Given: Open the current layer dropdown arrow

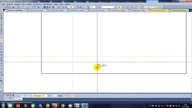Looking at the screenshot, I should (115, 7).
